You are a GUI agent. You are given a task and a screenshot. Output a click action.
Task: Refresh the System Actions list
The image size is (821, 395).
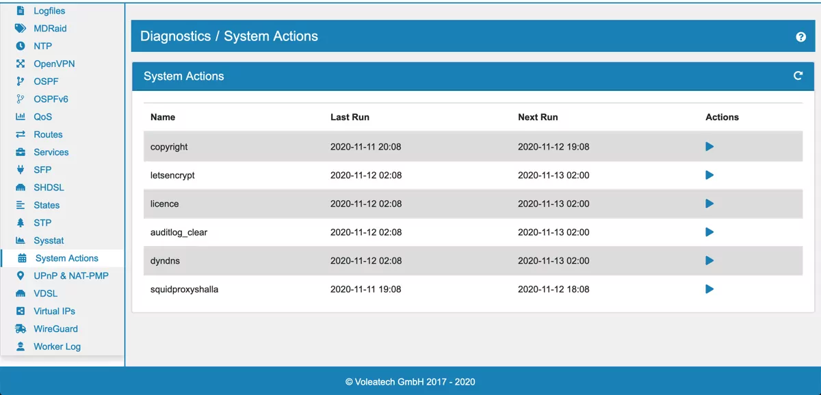(798, 76)
